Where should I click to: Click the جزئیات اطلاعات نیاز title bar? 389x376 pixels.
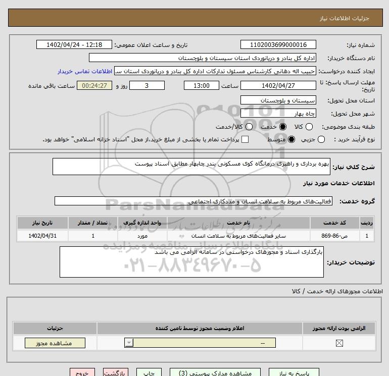(196, 18)
